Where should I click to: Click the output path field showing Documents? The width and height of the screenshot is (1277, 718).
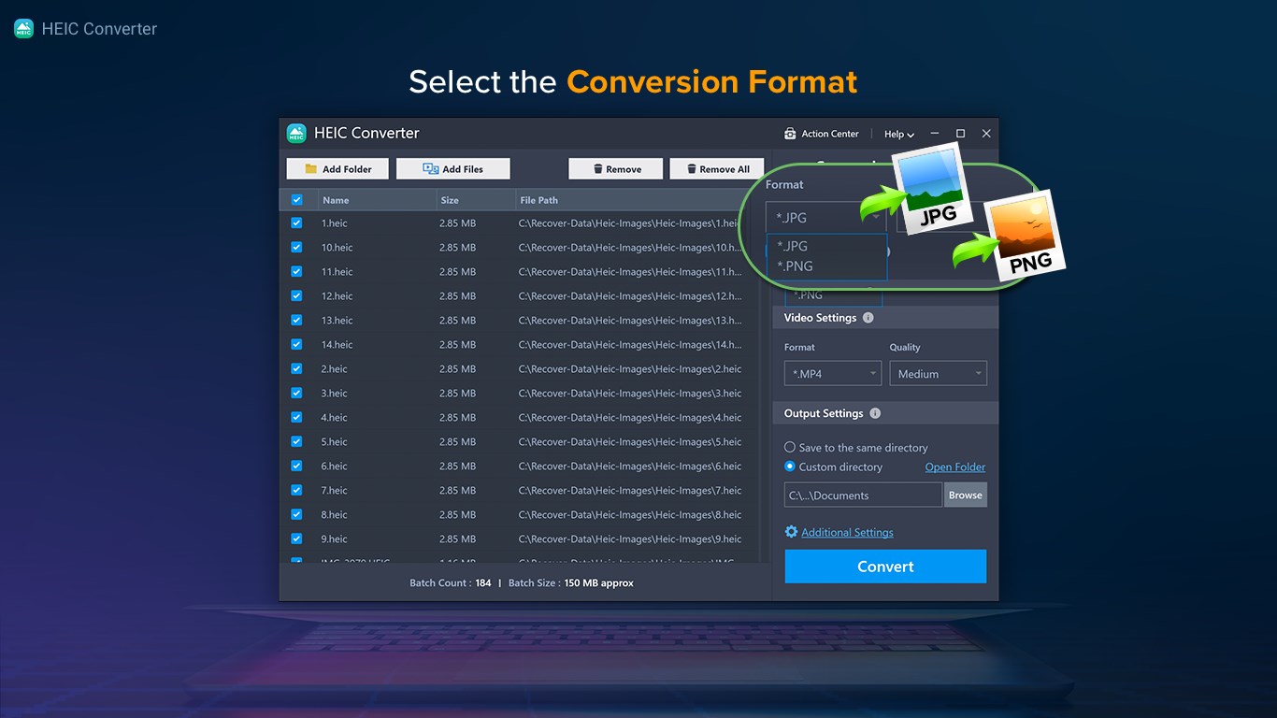click(863, 495)
